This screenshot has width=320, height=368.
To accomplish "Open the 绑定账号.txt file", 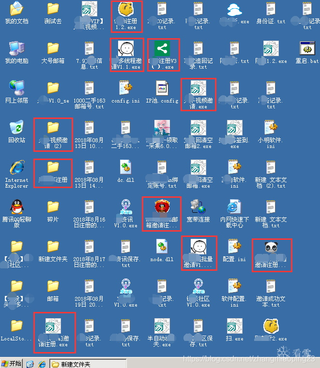I will 162,175.
